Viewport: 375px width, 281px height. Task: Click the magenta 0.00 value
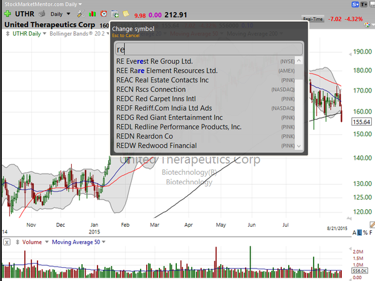pyautogui.click(x=155, y=15)
